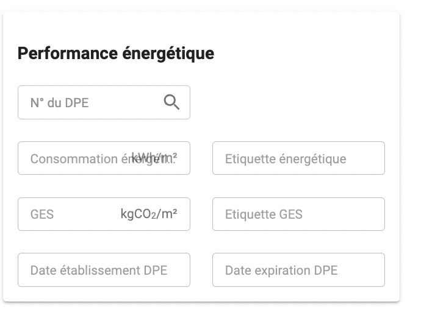Screen dimensions: 421x318
Task: Click the magnifier search icon in DPE field
Action: 171,102
